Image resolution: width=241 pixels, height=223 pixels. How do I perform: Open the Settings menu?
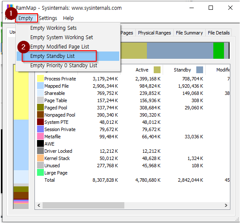click(x=48, y=18)
